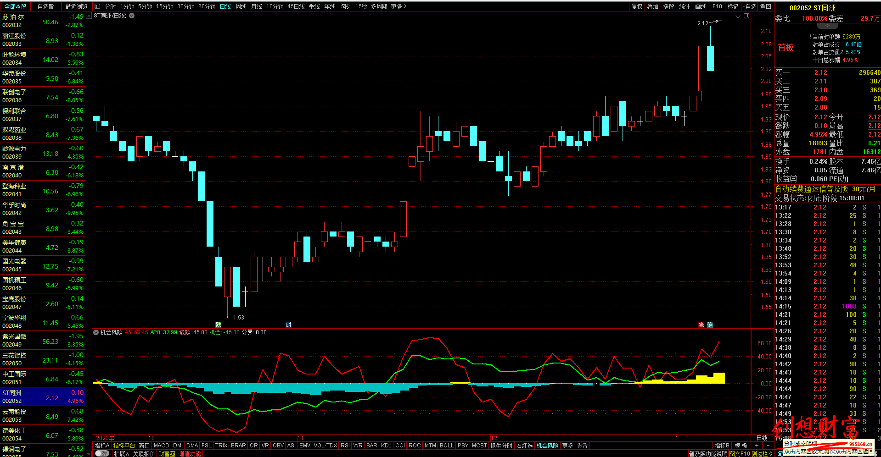Click the 指标B button
Image resolution: width=881 pixels, height=457 pixels.
(x=722, y=445)
